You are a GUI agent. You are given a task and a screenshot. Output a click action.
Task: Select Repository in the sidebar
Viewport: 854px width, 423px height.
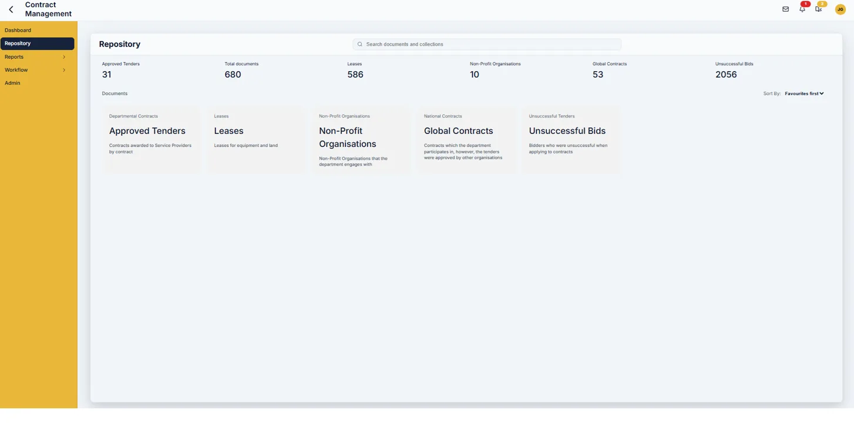(x=38, y=43)
